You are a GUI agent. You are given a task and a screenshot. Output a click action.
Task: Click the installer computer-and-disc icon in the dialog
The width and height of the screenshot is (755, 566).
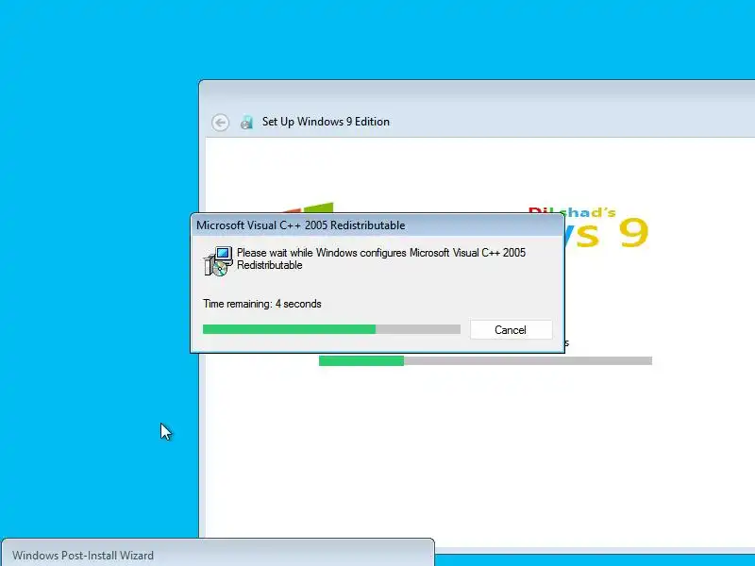click(x=218, y=261)
